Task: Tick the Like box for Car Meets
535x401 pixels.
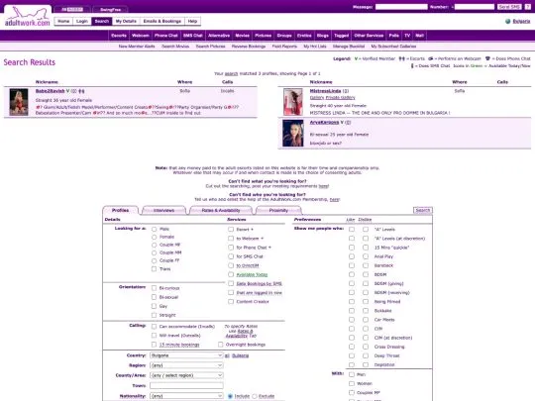Action: pos(352,320)
